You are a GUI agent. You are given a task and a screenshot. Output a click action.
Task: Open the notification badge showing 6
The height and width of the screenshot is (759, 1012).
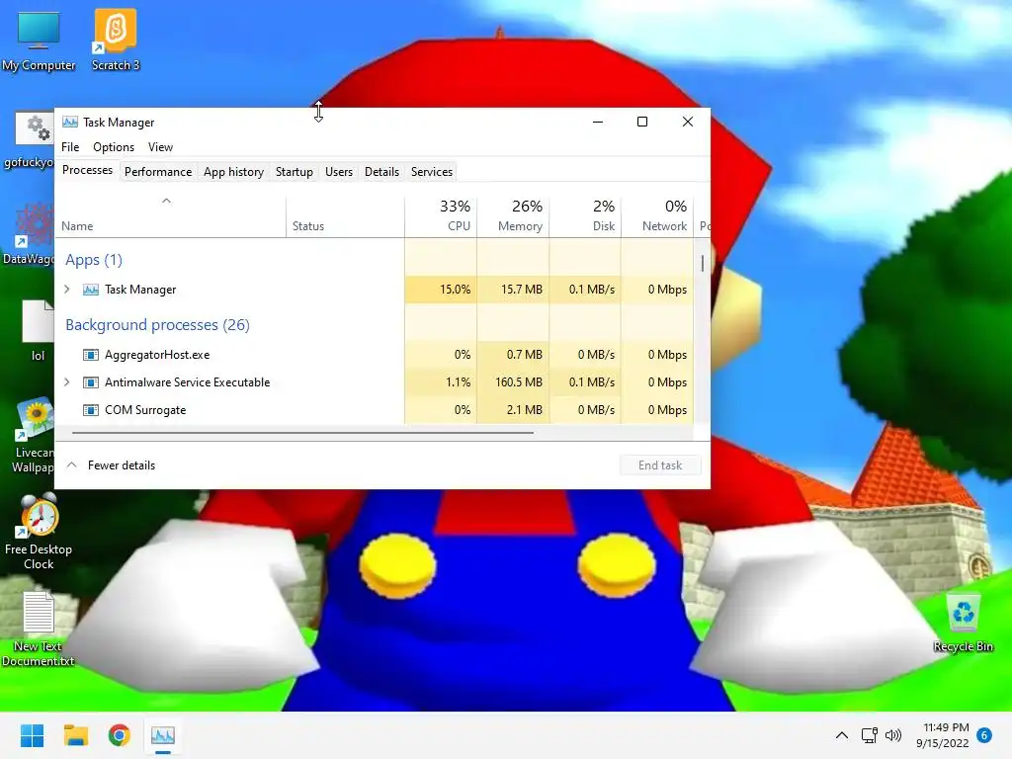[x=983, y=735]
